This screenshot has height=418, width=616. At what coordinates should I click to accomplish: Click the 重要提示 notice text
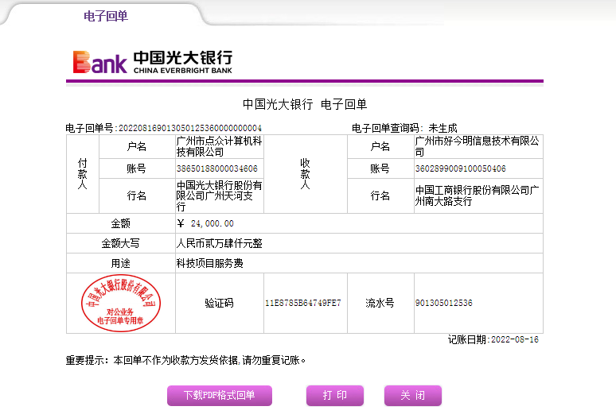pyautogui.click(x=185, y=360)
